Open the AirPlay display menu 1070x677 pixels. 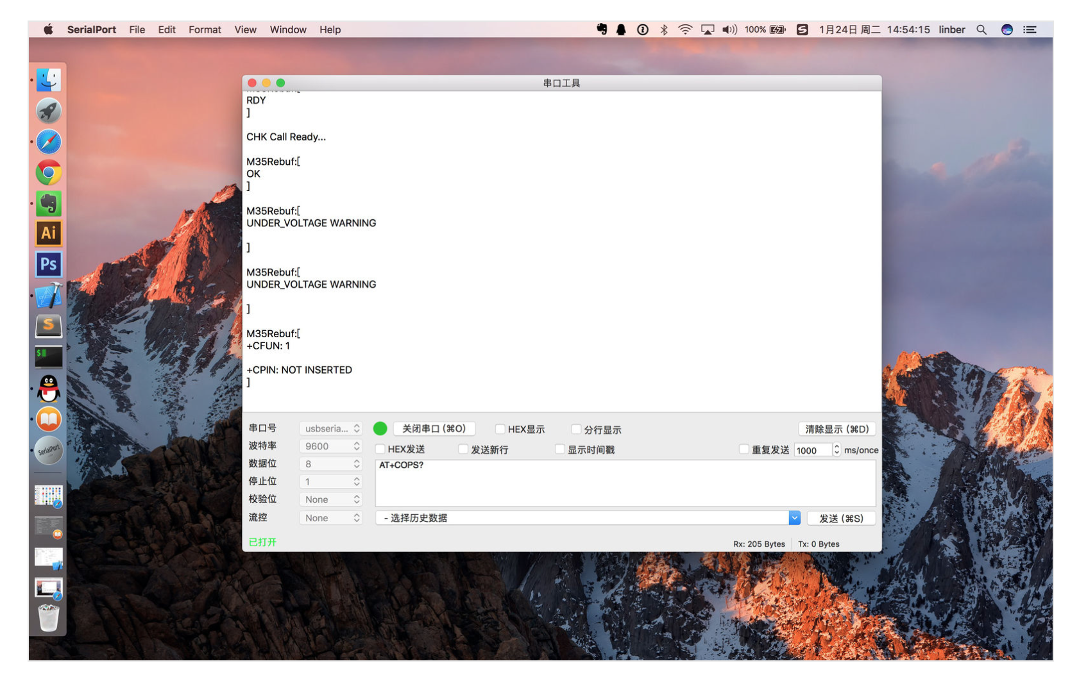click(x=708, y=29)
